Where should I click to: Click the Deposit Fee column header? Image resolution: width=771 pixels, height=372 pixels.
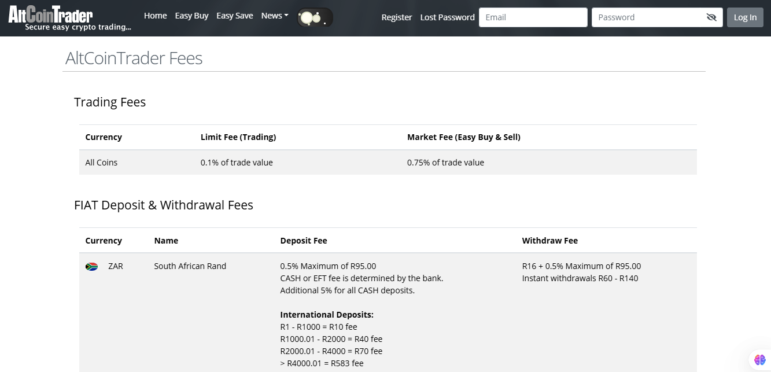[304, 241]
